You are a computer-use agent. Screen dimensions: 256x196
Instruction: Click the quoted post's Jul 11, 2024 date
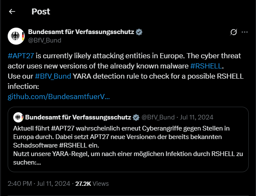[x=196, y=117]
